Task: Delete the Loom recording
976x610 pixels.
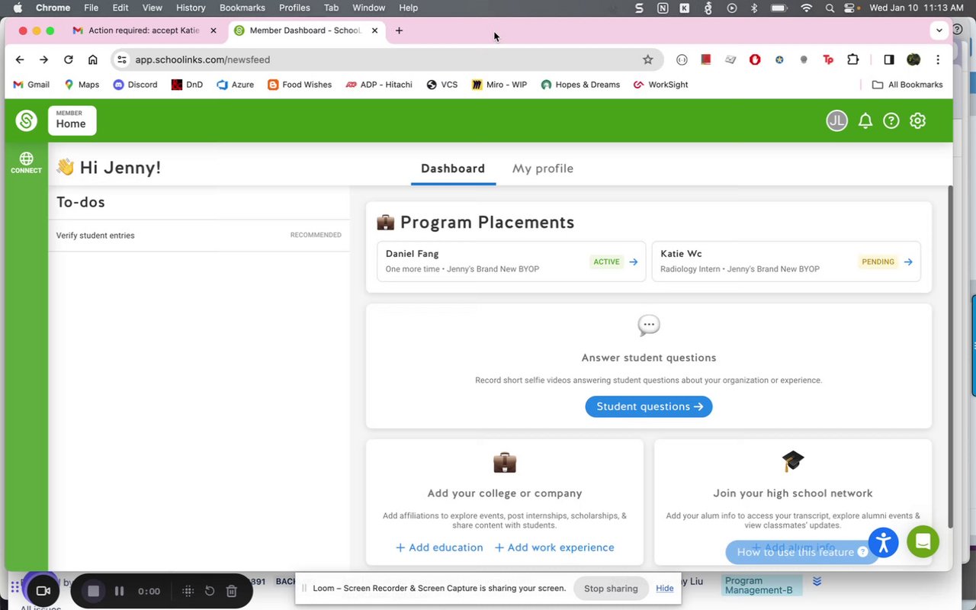Action: pyautogui.click(x=232, y=591)
